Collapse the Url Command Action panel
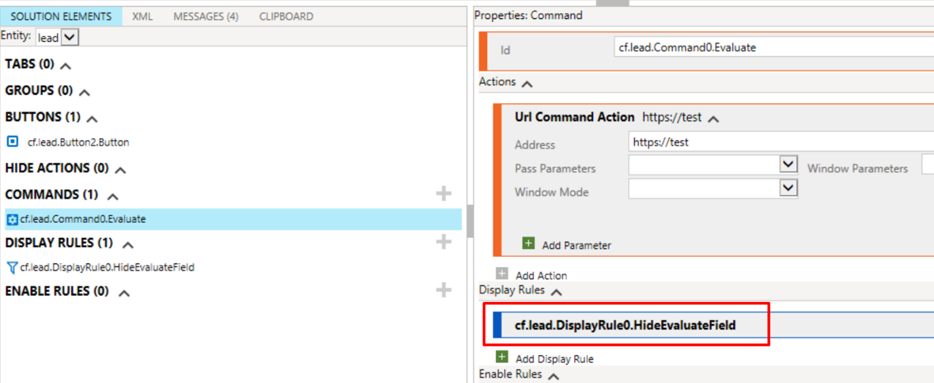The image size is (934, 383). [x=714, y=119]
